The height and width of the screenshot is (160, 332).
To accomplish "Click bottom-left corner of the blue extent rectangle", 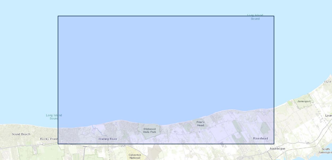I will [58, 144].
